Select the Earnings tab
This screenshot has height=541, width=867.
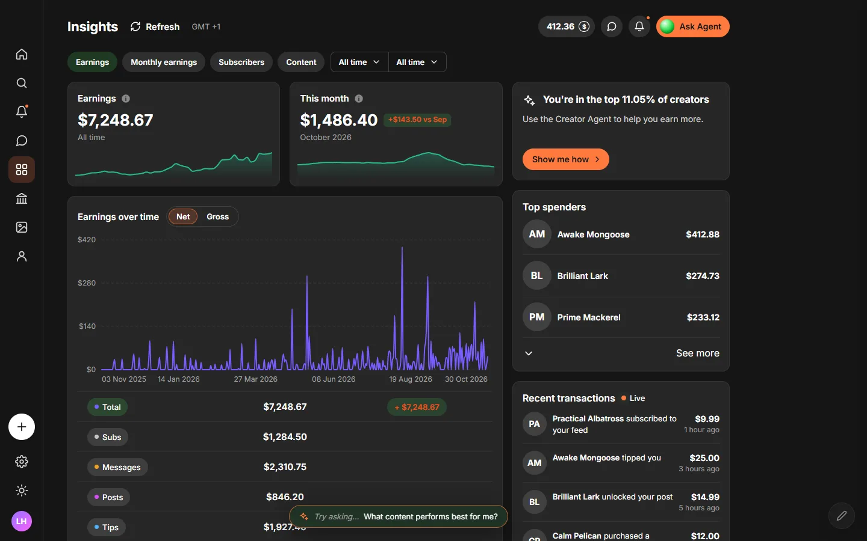(x=92, y=62)
